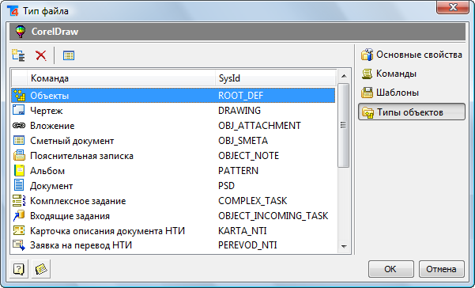
Task: Click the scrollbar down arrow
Action: click(x=344, y=247)
